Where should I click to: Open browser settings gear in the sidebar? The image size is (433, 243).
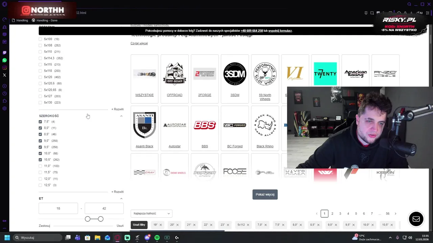[x=4, y=108]
